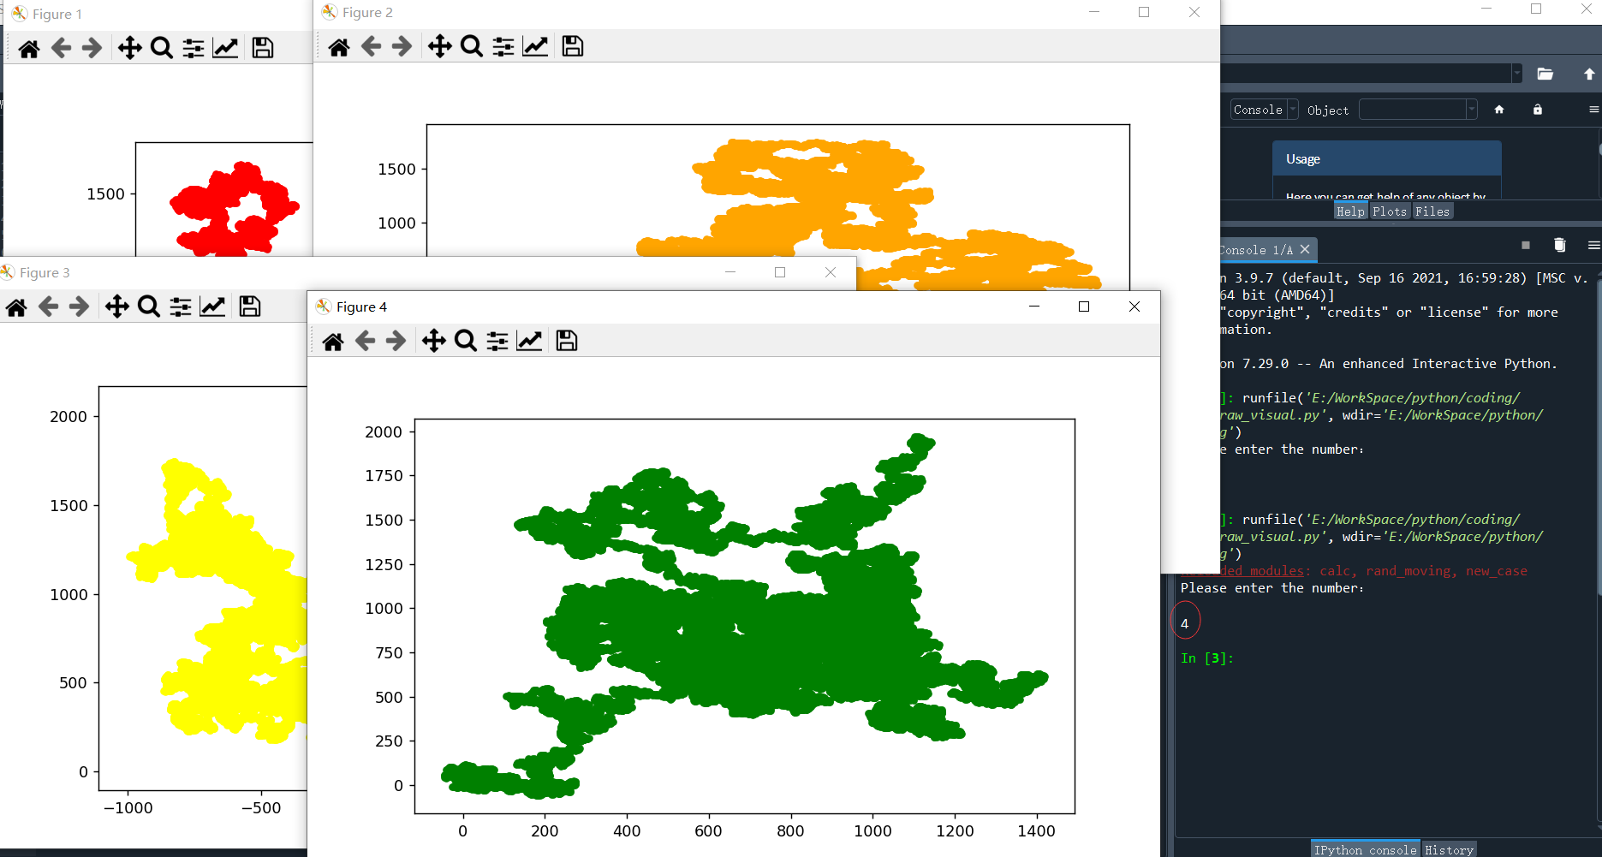Toggle the Pan tool in Figure 1
Viewport: 1602px width, 857px height.
130,48
